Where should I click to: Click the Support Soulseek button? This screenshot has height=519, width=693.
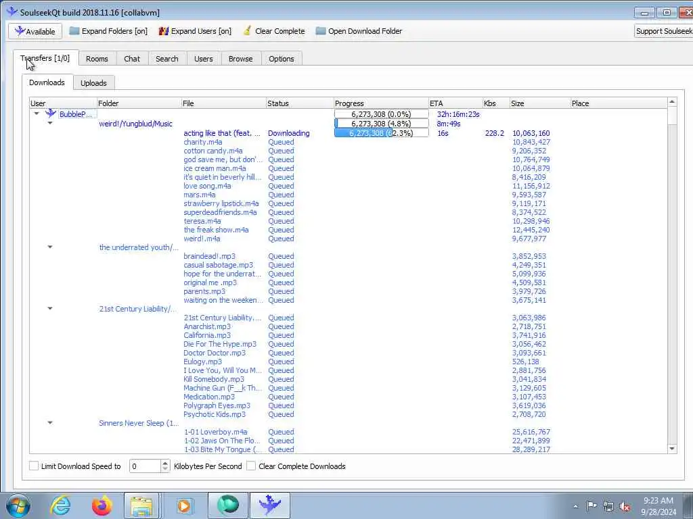663,31
